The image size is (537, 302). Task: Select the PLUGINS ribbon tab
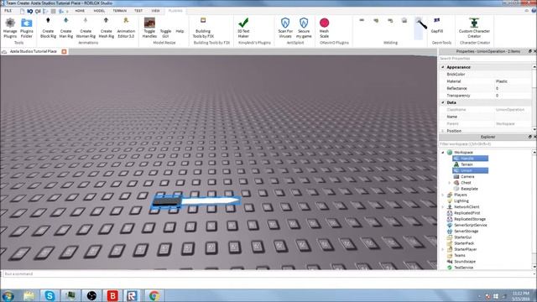point(175,11)
